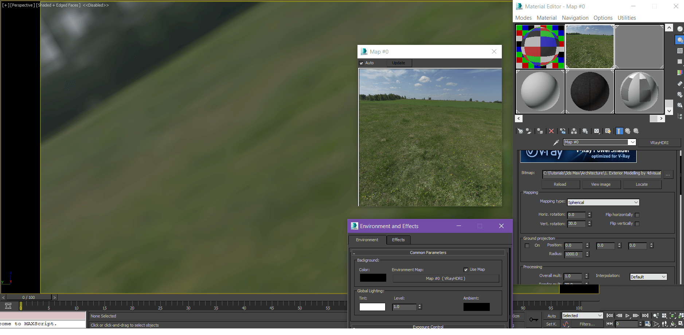Enable Ground projection with the On checkbox
684x335 pixels.
[x=527, y=246]
